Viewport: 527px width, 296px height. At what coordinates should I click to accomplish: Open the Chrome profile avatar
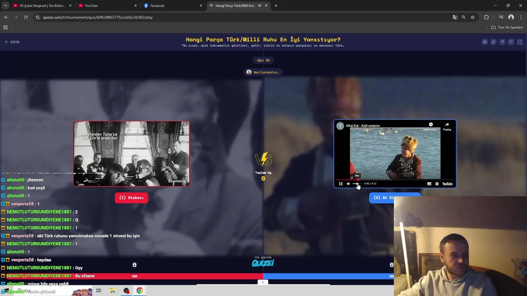[x=511, y=17]
